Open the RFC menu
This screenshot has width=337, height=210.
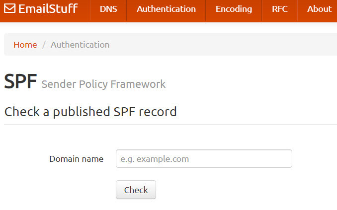click(x=280, y=9)
